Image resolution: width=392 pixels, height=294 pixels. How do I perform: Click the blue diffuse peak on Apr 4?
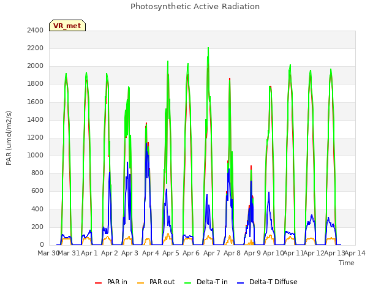[146, 143]
